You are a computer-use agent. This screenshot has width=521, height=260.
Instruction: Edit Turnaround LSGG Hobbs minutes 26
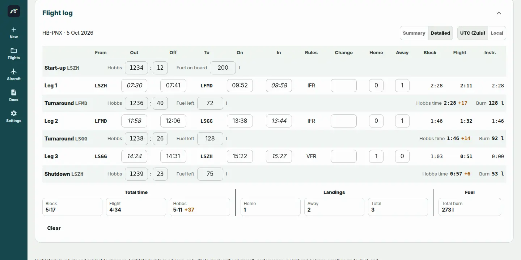pyautogui.click(x=160, y=139)
